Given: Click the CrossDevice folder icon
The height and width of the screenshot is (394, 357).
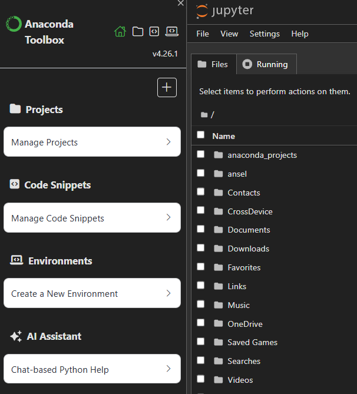Looking at the screenshot, I should pyautogui.click(x=218, y=211).
